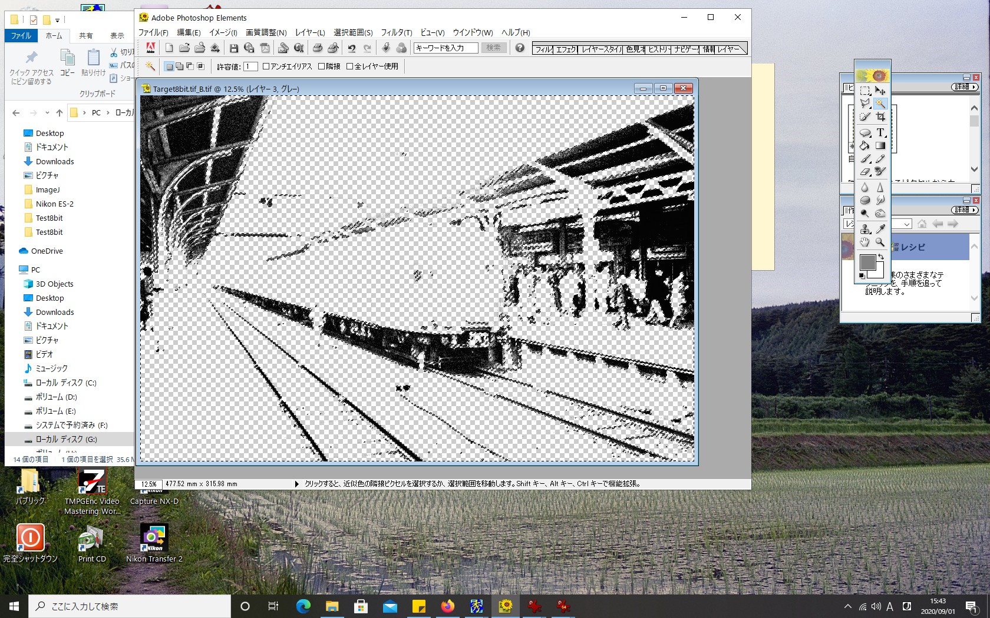Select the Magic Wand tool in toolbox
The image size is (990, 618).
[x=880, y=104]
